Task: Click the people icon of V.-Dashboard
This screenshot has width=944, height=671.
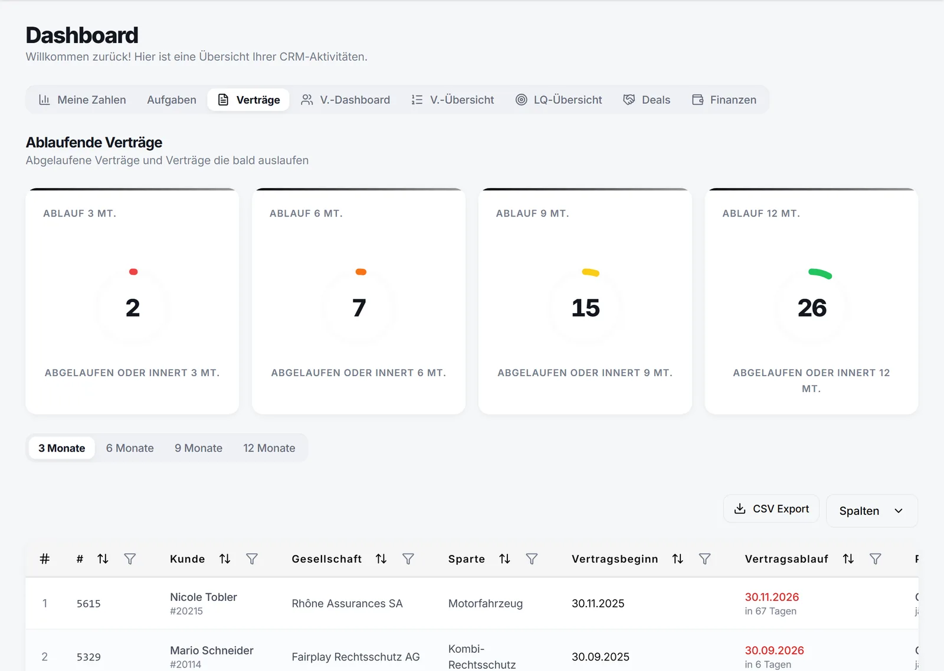Action: (x=307, y=100)
